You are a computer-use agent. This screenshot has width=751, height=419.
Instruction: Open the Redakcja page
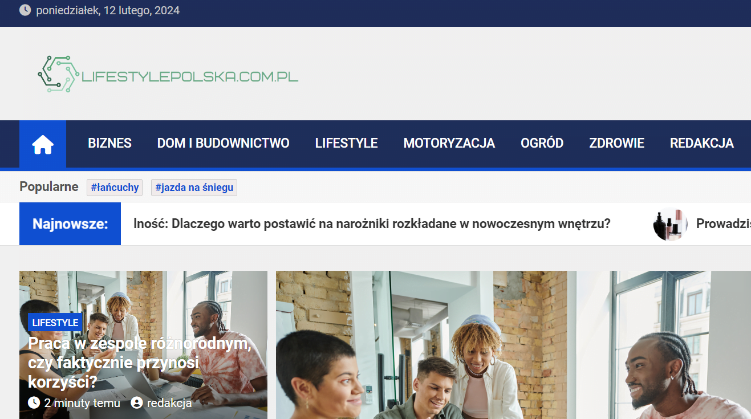point(702,143)
